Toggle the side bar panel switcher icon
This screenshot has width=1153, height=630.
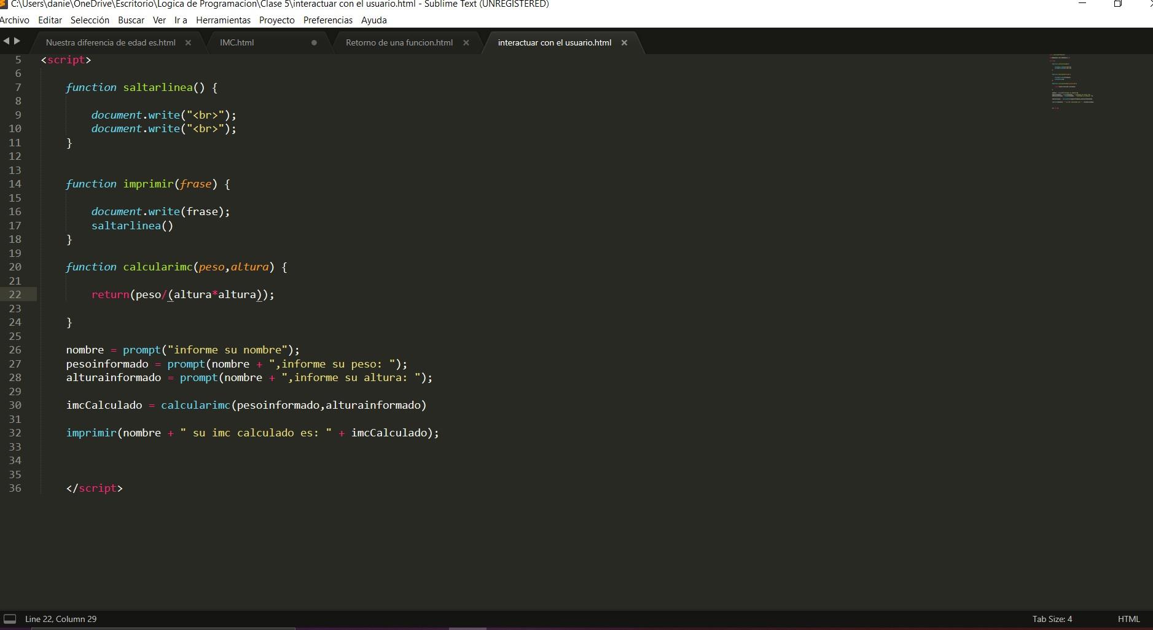click(10, 619)
